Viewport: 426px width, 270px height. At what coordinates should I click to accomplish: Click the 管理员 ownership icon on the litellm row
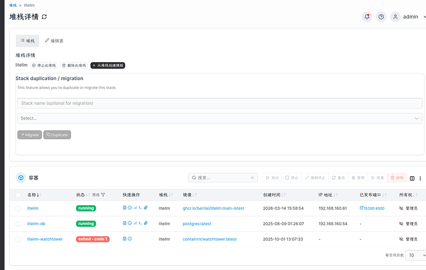401,208
